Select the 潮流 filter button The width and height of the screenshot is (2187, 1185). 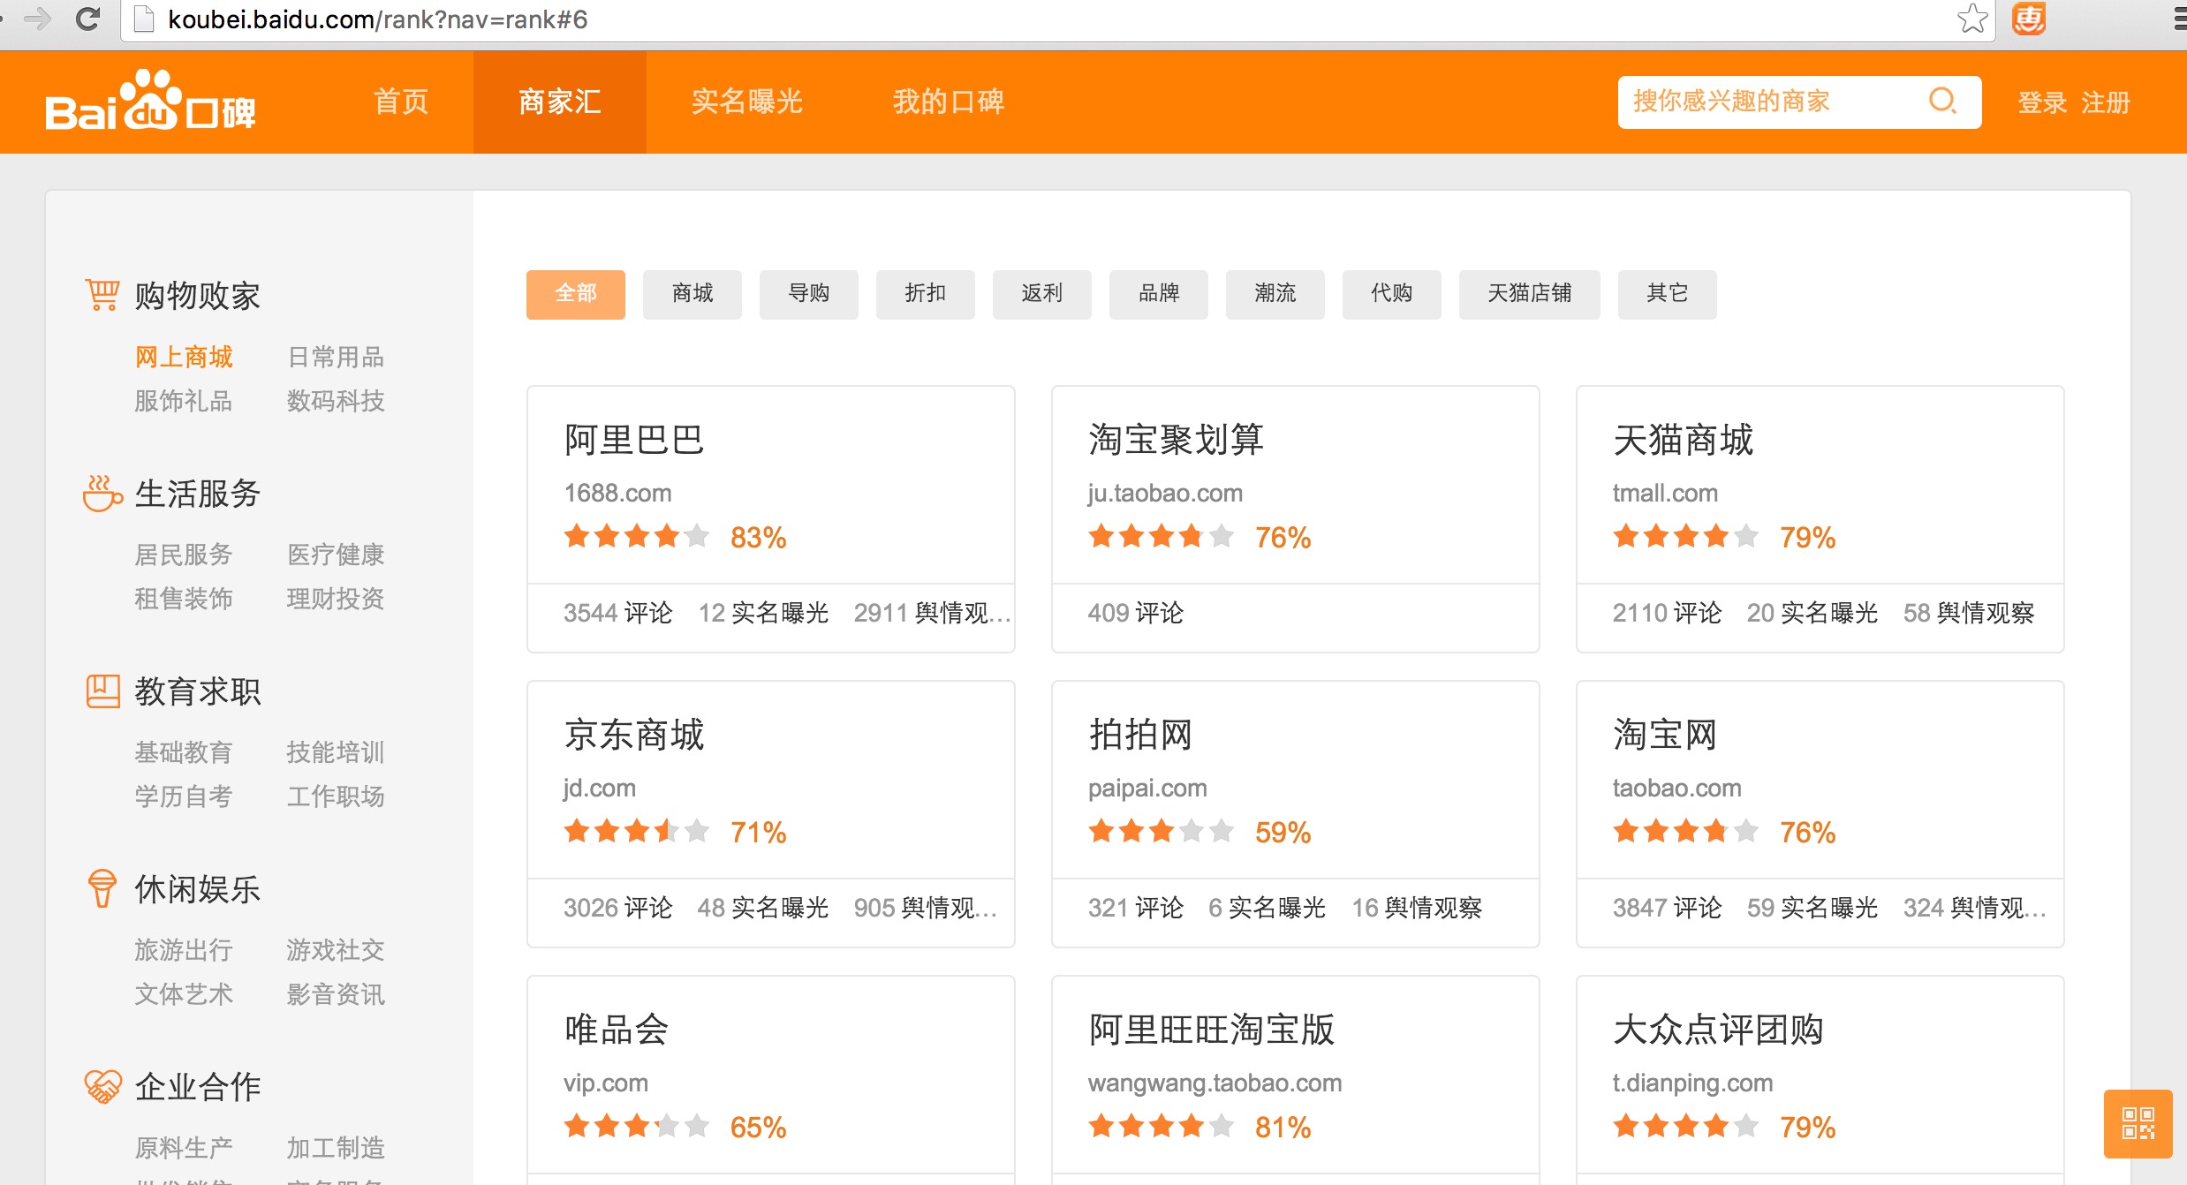(x=1275, y=294)
